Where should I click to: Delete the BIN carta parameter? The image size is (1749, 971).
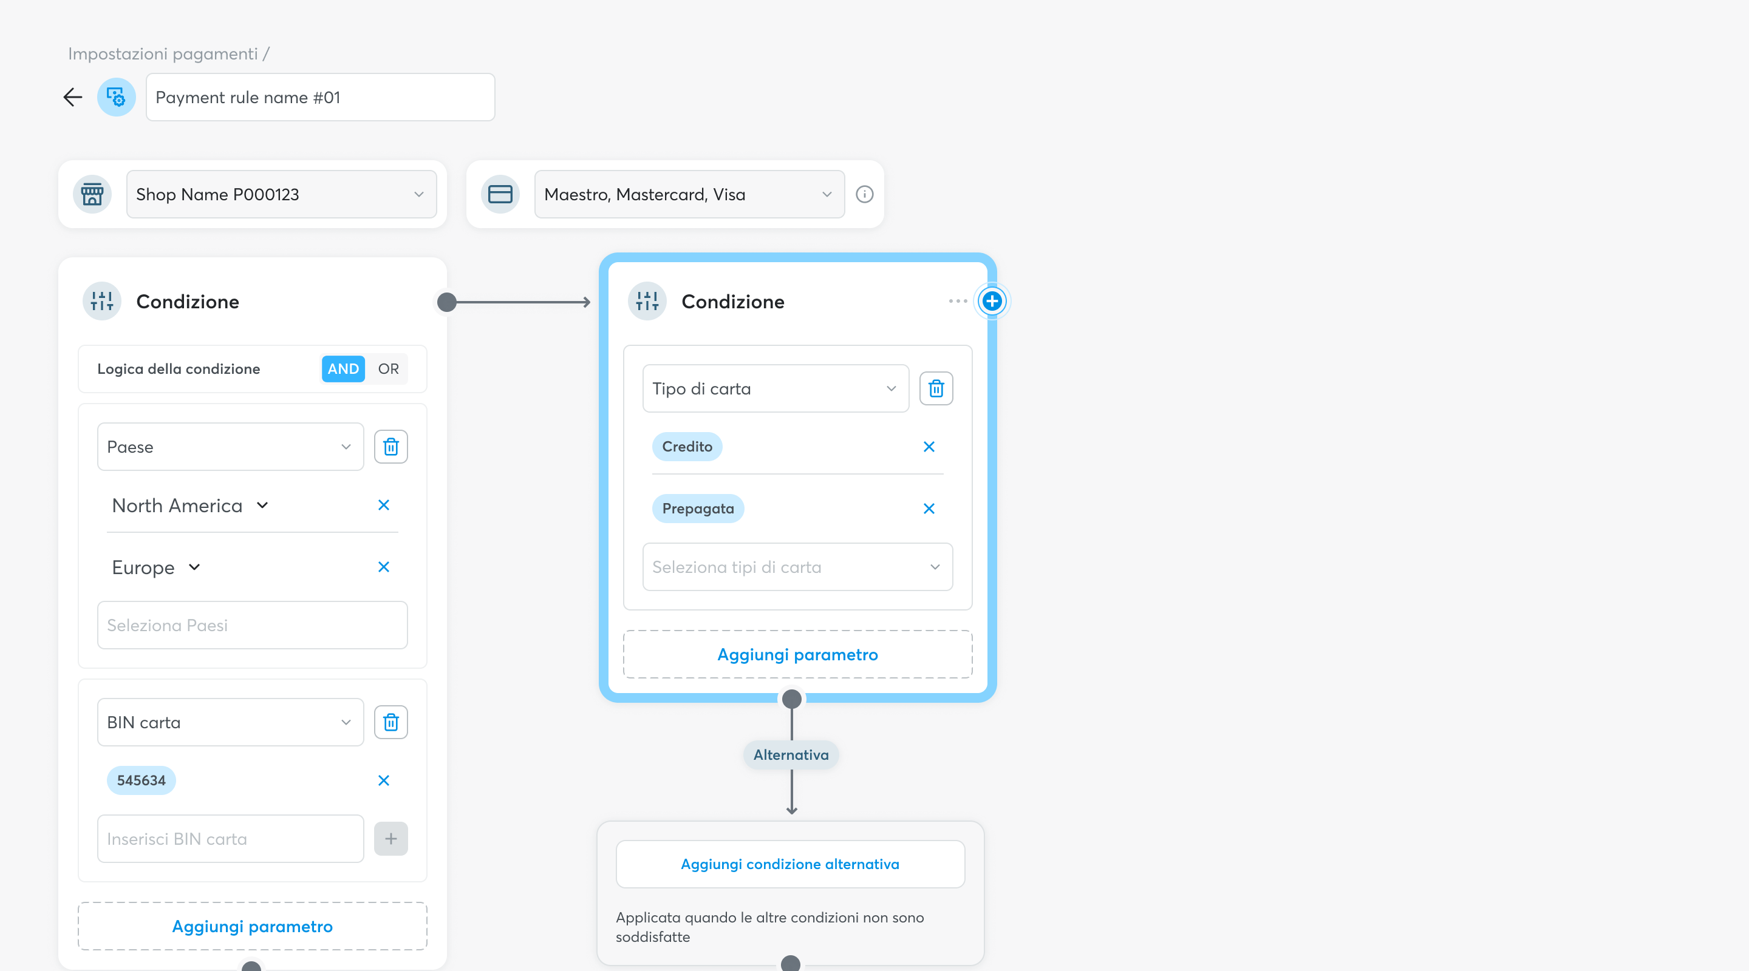[390, 722]
